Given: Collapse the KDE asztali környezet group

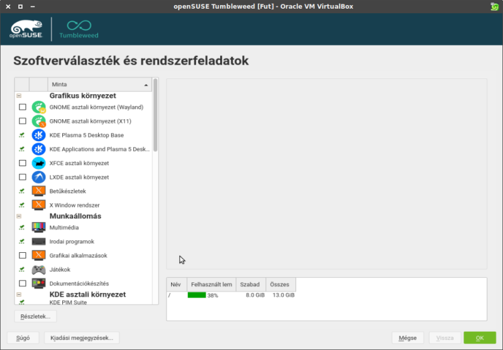Looking at the screenshot, I should point(19,294).
